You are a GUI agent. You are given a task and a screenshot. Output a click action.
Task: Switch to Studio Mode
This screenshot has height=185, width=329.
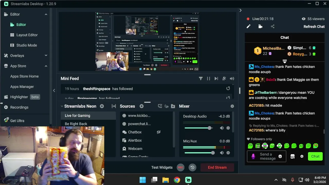pyautogui.click(x=27, y=45)
